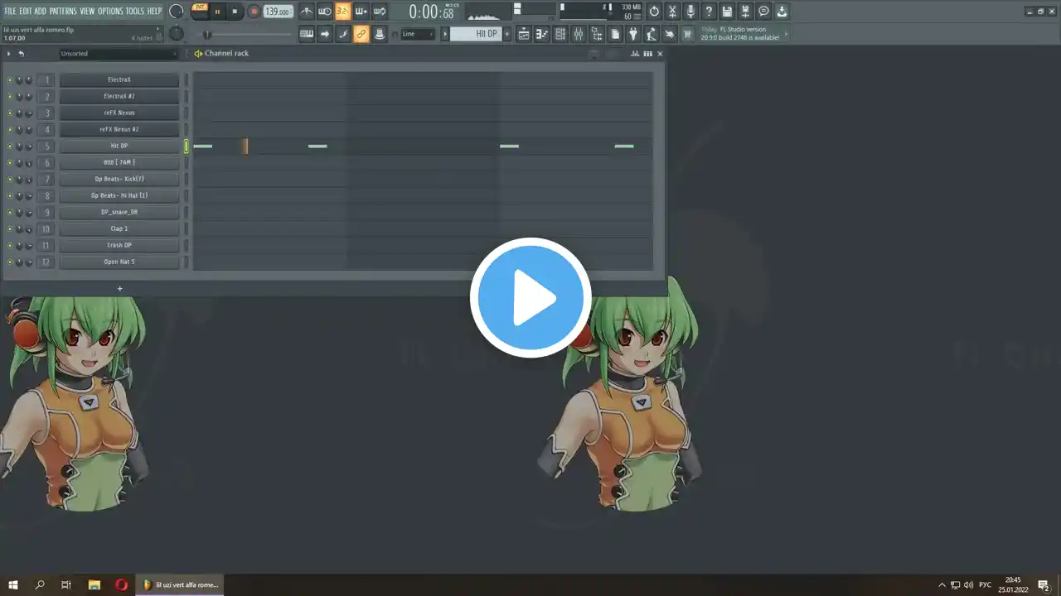
Task: Open the TOOLS menu
Action: 135,11
